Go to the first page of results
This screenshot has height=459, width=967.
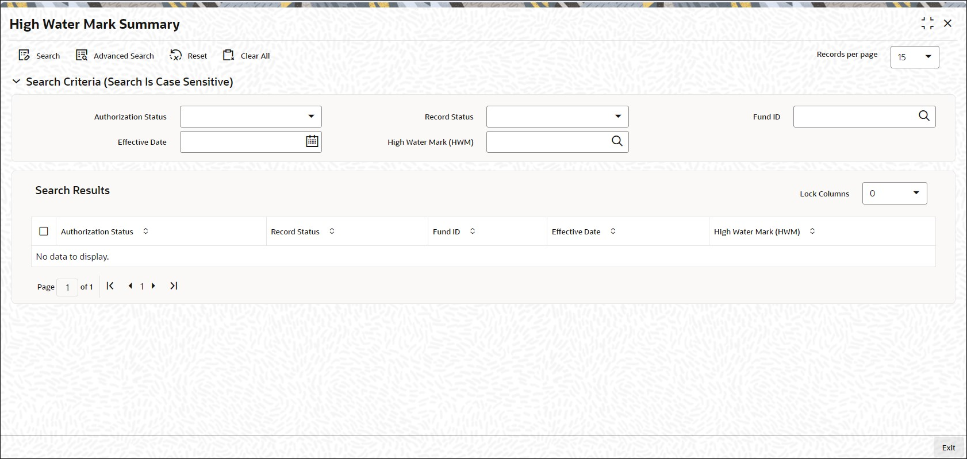pyautogui.click(x=110, y=286)
